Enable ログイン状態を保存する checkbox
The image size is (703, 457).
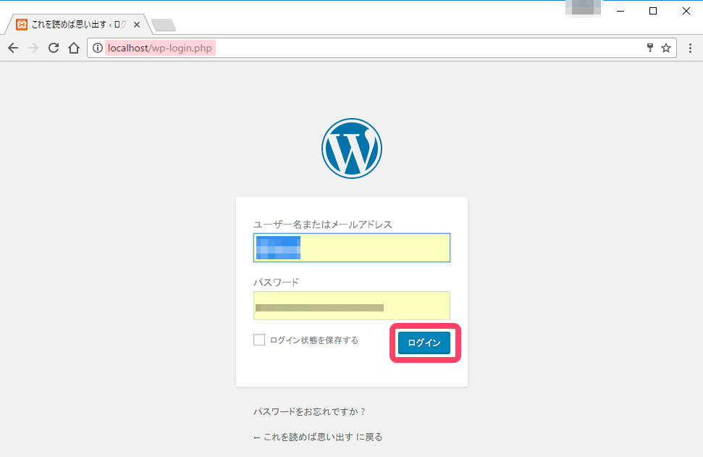pyautogui.click(x=259, y=340)
